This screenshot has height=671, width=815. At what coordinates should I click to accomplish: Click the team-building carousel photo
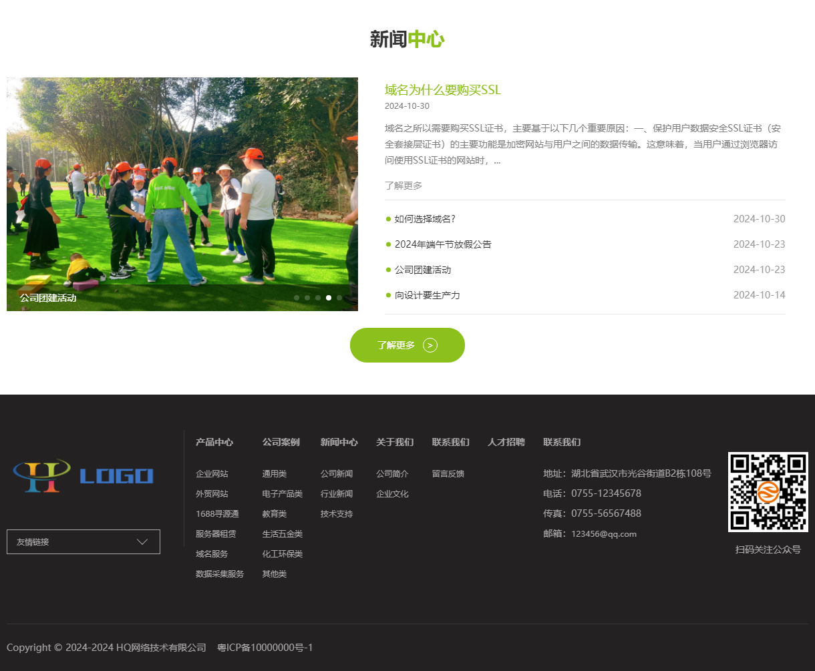tap(182, 194)
